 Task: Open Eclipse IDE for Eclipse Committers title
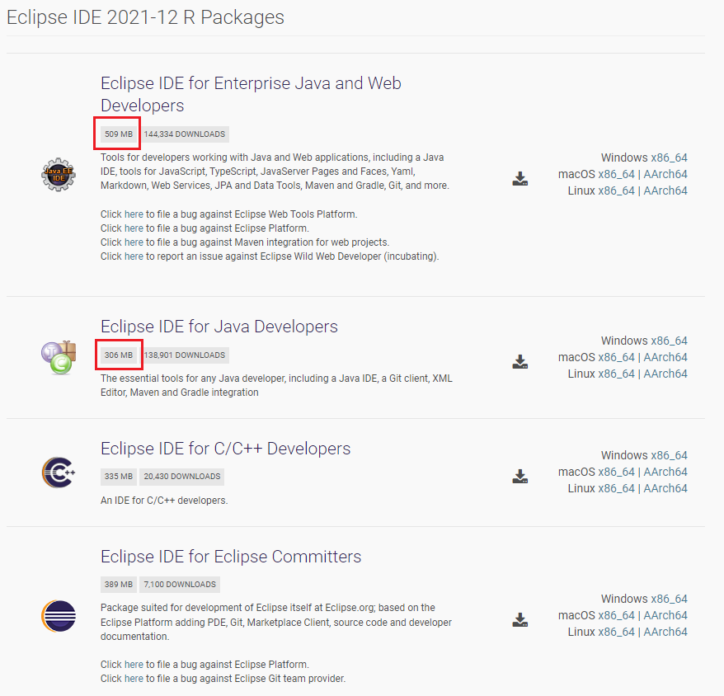click(x=231, y=557)
